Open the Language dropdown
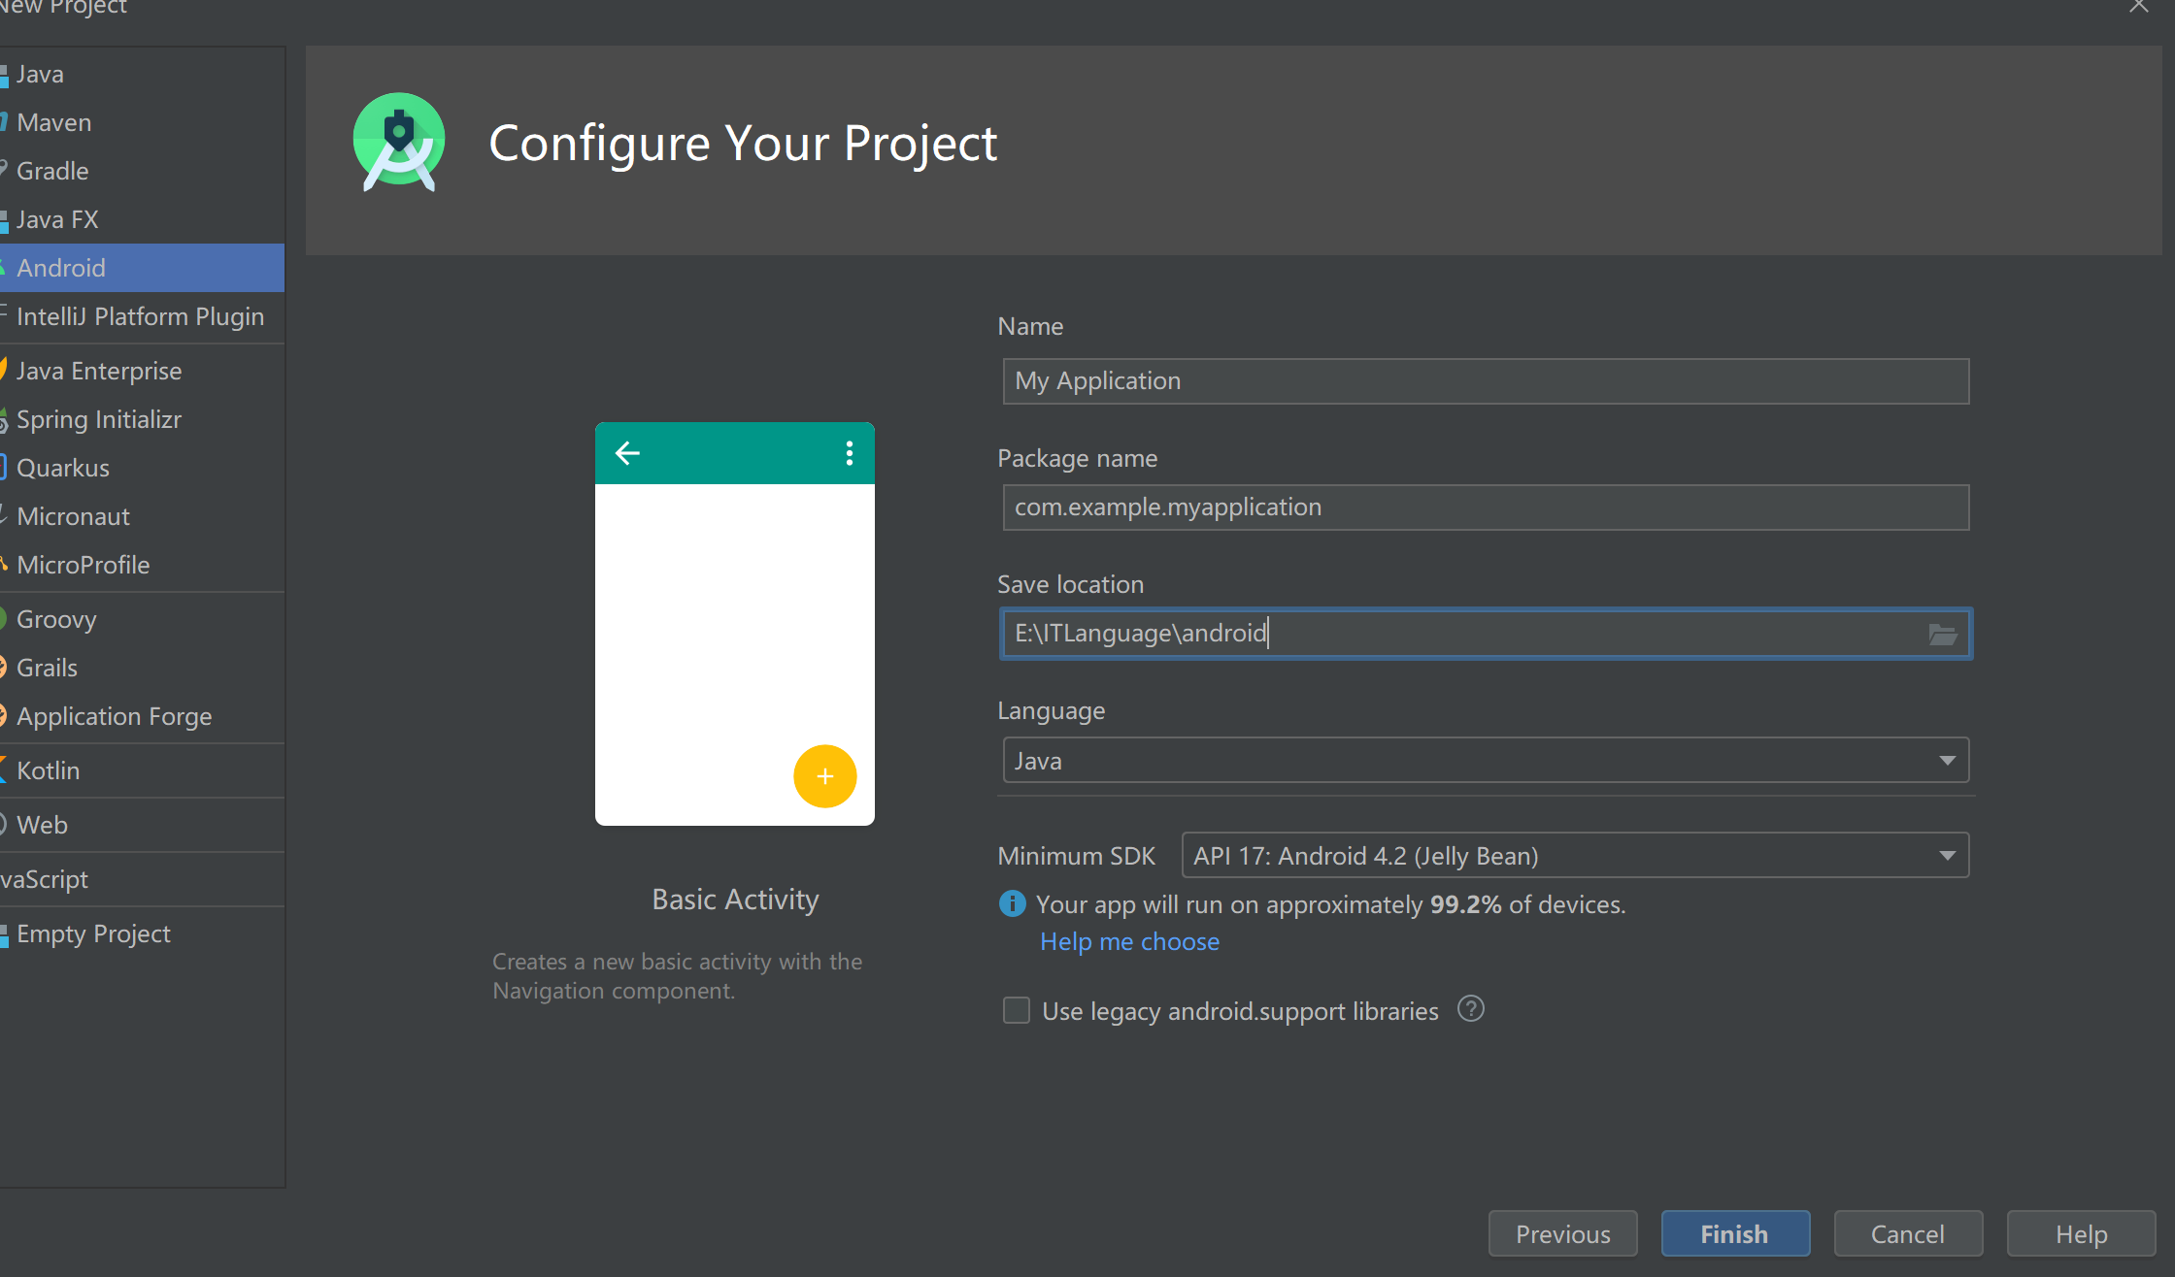2175x1277 pixels. pos(1486,761)
